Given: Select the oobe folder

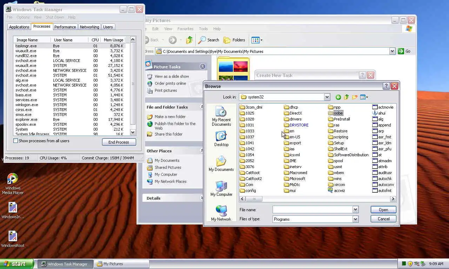Looking at the screenshot, I should [335, 113].
